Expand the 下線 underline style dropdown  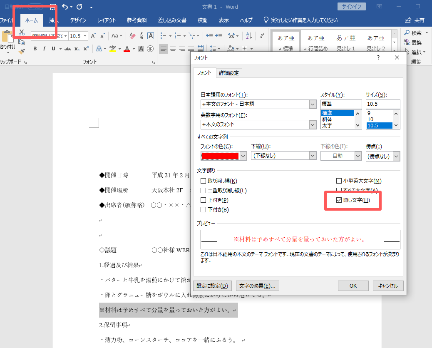(x=313, y=156)
